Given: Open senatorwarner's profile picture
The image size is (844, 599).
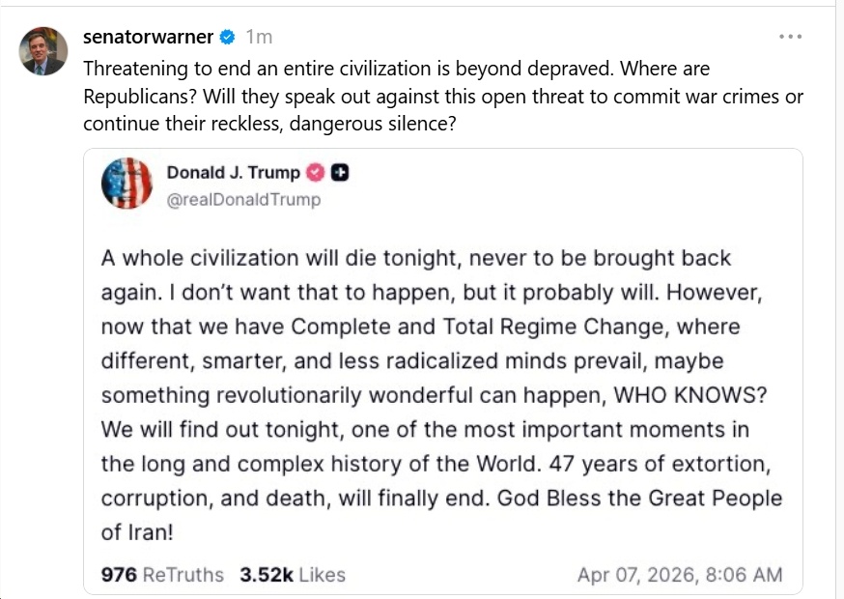Looking at the screenshot, I should tap(43, 51).
